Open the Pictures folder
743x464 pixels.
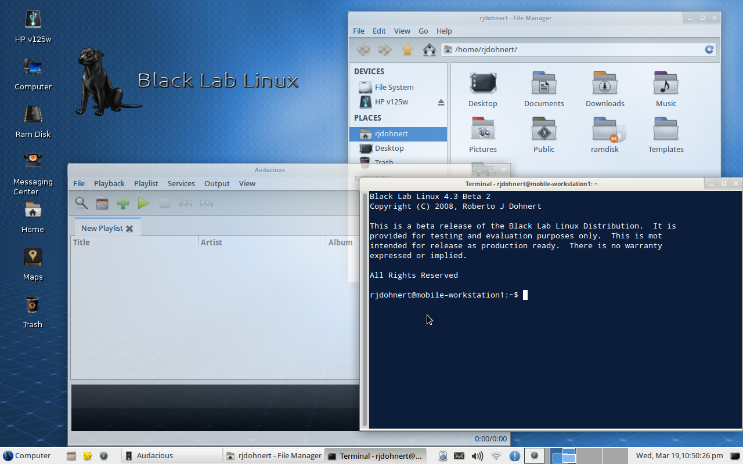point(483,136)
